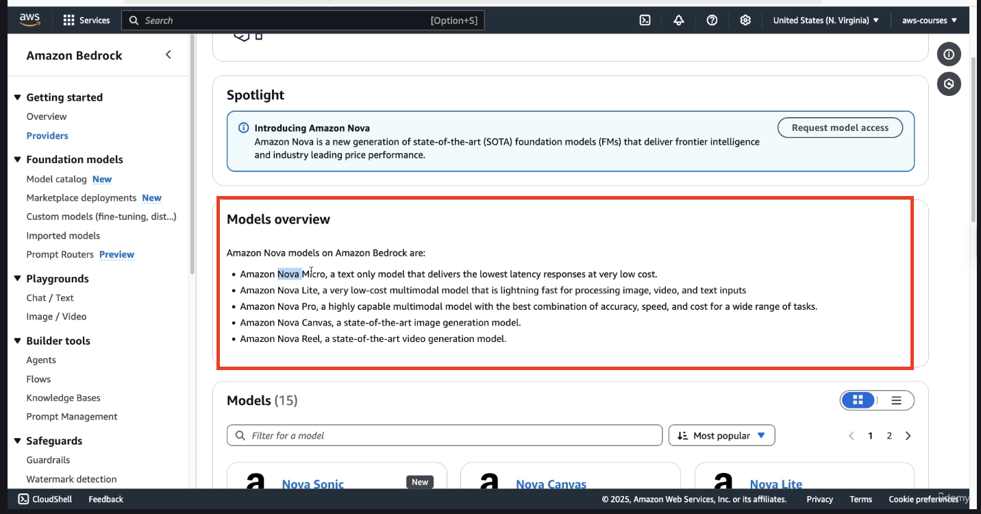The image size is (981, 514).
Task: Click the Feedback link in footer
Action: pyautogui.click(x=105, y=499)
